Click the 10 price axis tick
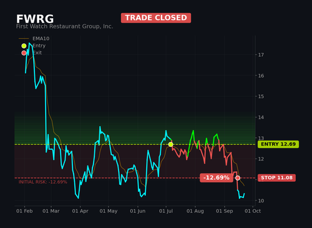312x228 pixels. [x=261, y=201]
